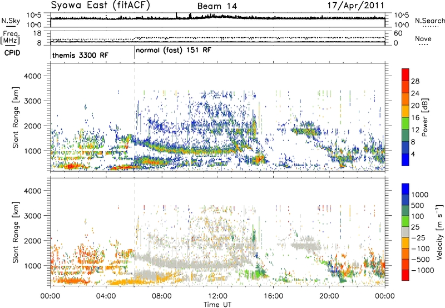Viewport: 445px width, 308px height.
Task: Click the '28' Power colorbar label
Action: tap(415, 81)
